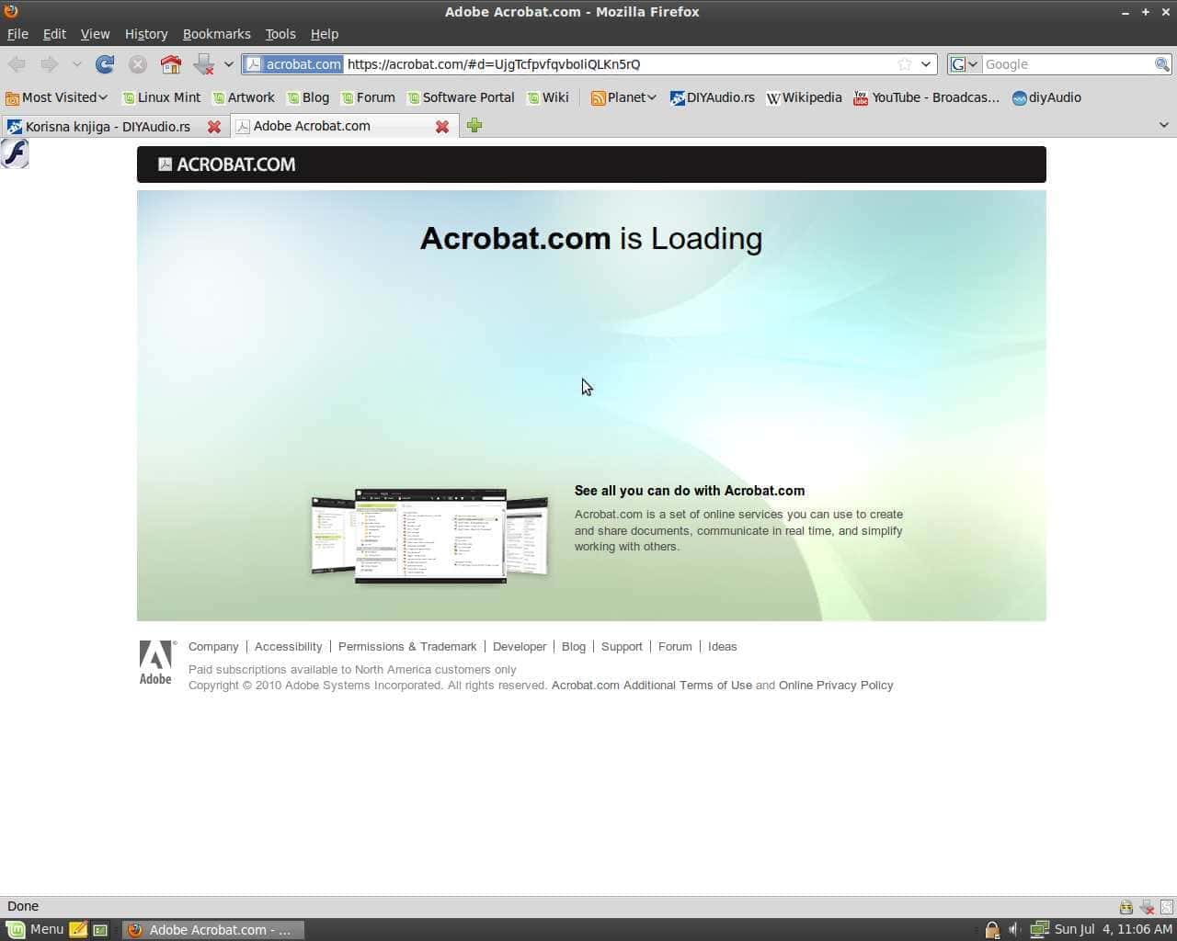Reload the current page
1177x941 pixels.
point(105,64)
